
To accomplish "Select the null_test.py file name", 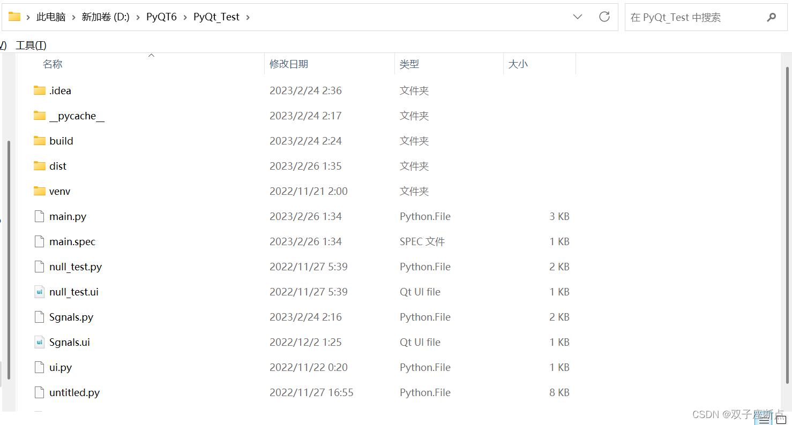I will coord(76,267).
